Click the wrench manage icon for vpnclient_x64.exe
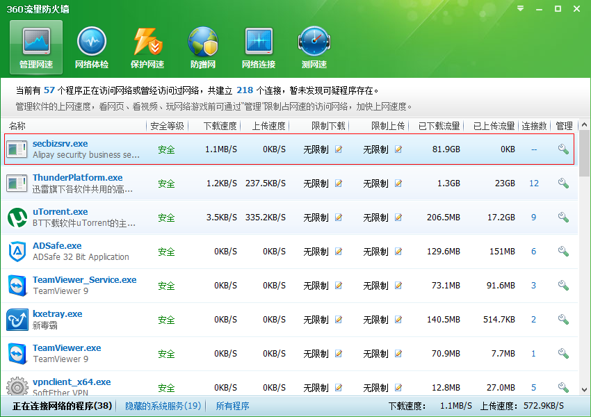This screenshot has height=417, width=591. [x=563, y=387]
